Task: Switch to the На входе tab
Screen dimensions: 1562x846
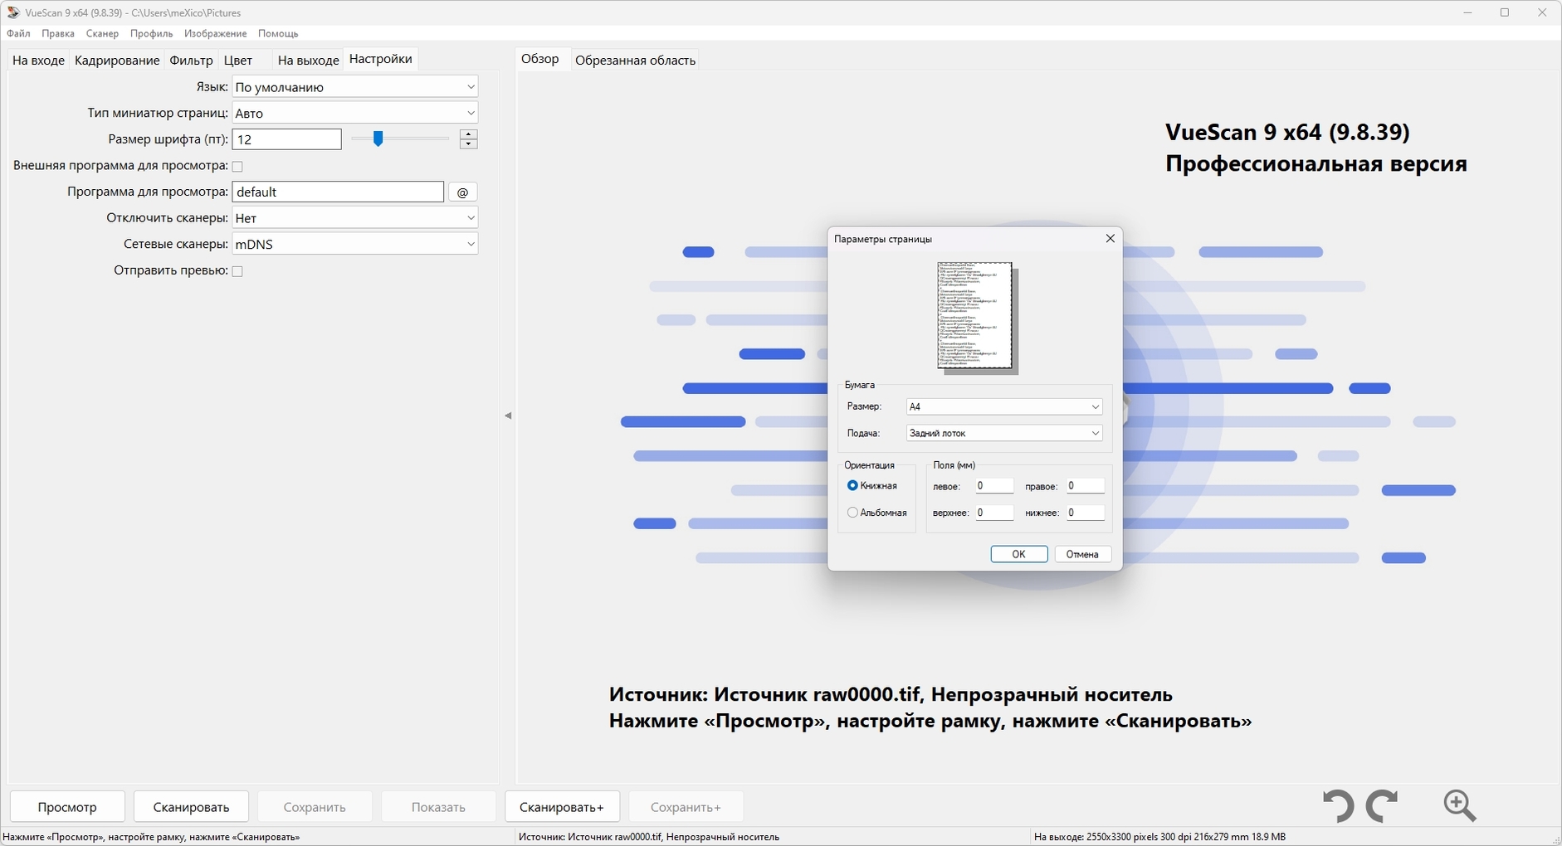Action: (38, 60)
